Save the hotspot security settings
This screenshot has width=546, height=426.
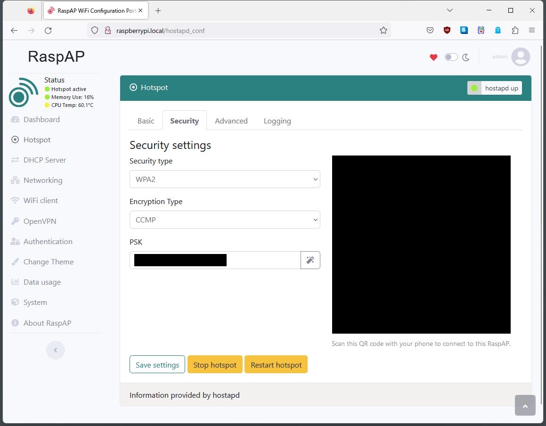pyautogui.click(x=157, y=364)
